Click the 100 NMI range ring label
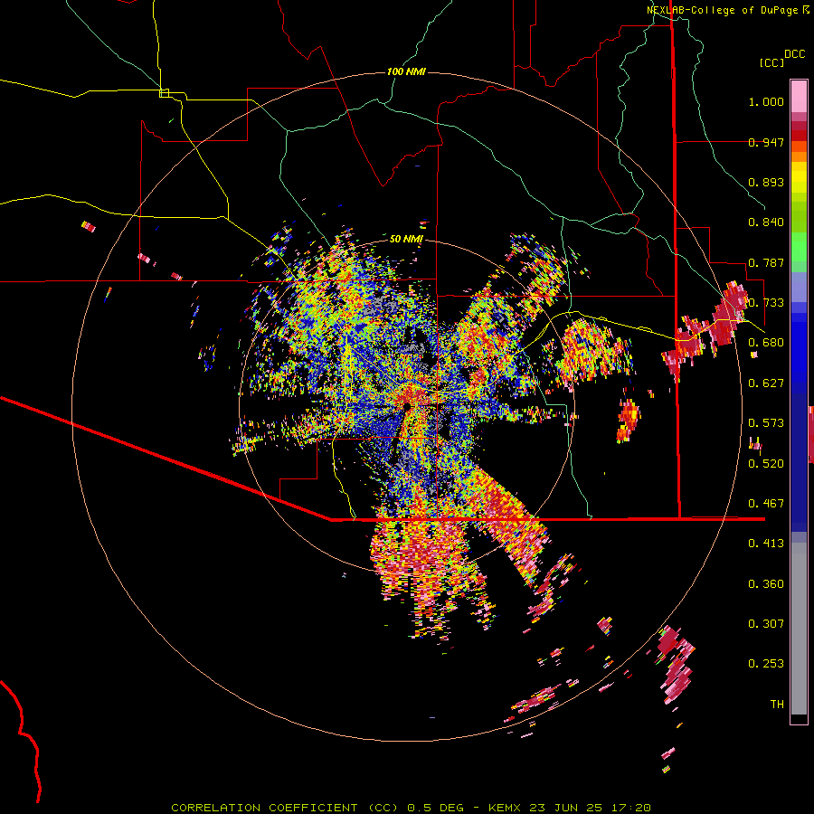Screen dimensions: 814x814 pos(406,71)
